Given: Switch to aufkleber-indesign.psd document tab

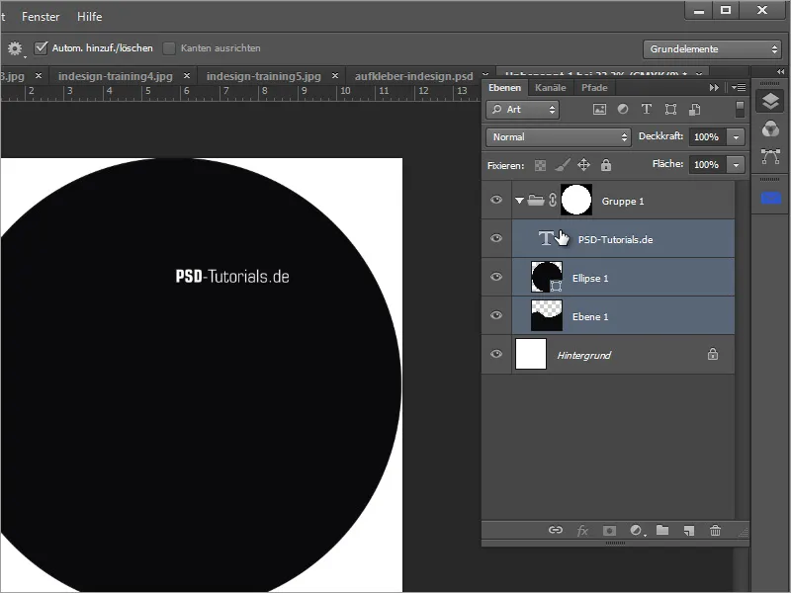Looking at the screenshot, I should [413, 76].
